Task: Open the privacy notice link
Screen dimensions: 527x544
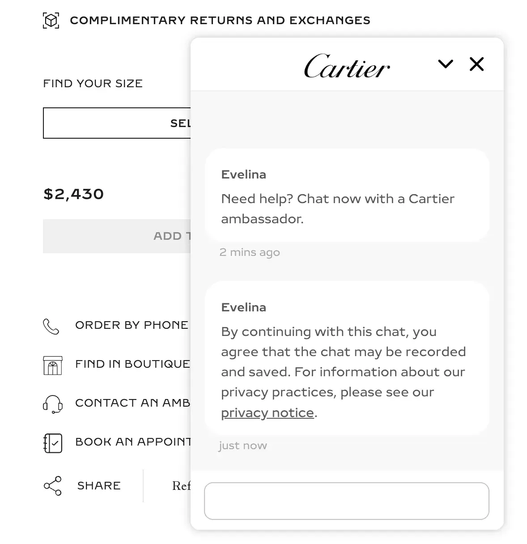Action: pos(267,412)
